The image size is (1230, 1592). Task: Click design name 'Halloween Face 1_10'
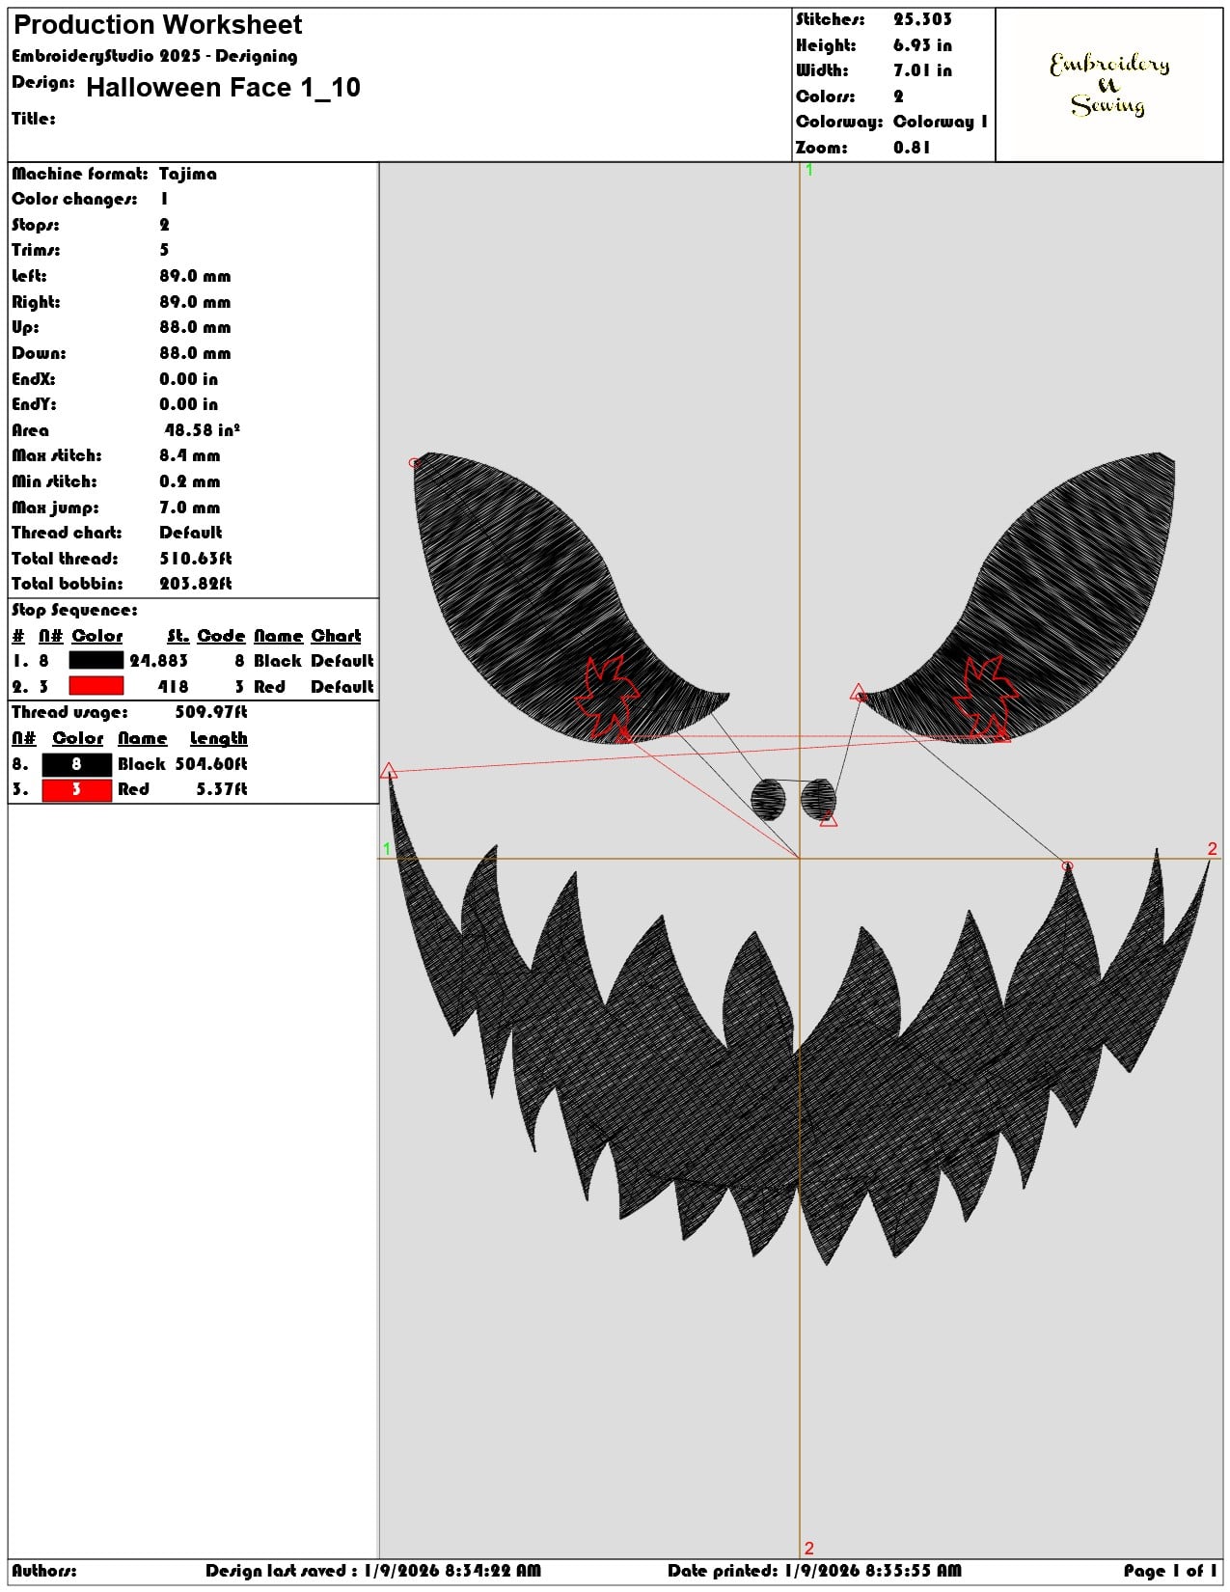pyautogui.click(x=223, y=88)
